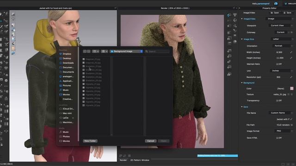Screen dimensions: 296x166
Task: Click the first icon below render view
Action: click(121, 156)
